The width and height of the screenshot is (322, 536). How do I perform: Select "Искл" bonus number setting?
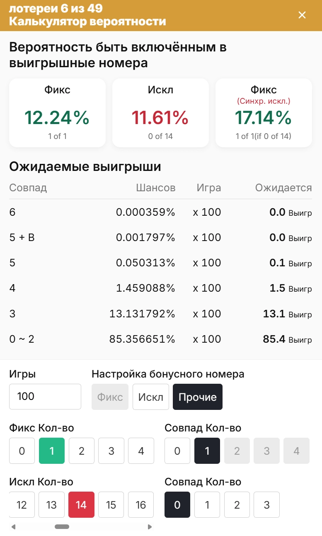[151, 397]
